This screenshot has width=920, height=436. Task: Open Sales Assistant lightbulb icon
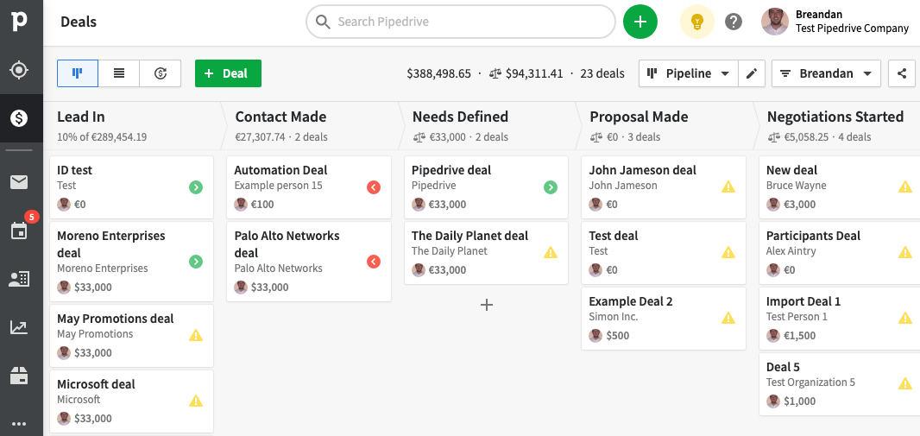pyautogui.click(x=696, y=22)
